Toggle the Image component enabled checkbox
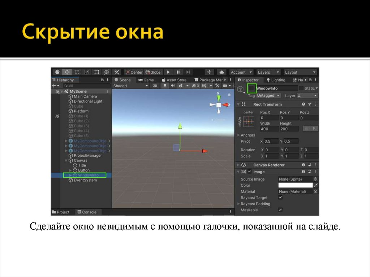 click(x=249, y=172)
